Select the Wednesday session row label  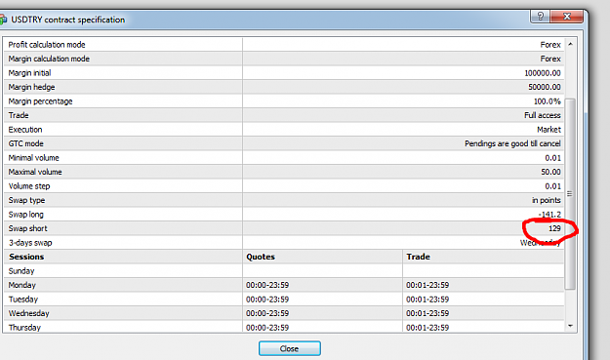click(x=28, y=313)
